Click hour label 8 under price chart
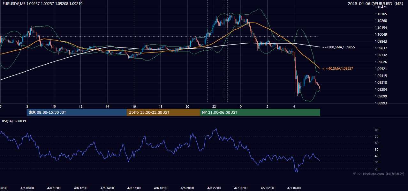This screenshot has height=191, width=408. click(27, 106)
